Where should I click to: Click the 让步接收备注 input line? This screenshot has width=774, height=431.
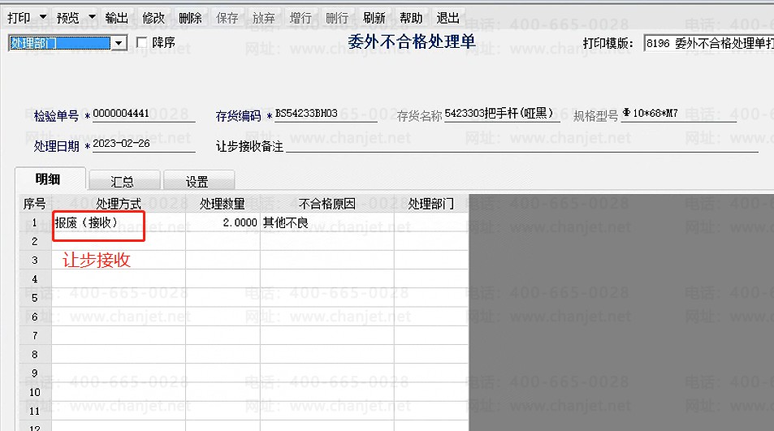[x=522, y=145]
